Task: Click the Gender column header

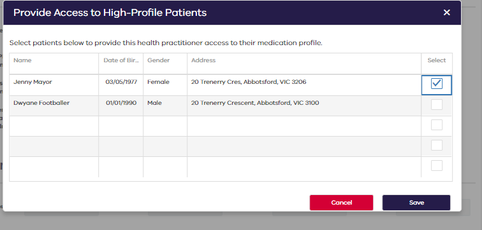Action: coord(165,64)
